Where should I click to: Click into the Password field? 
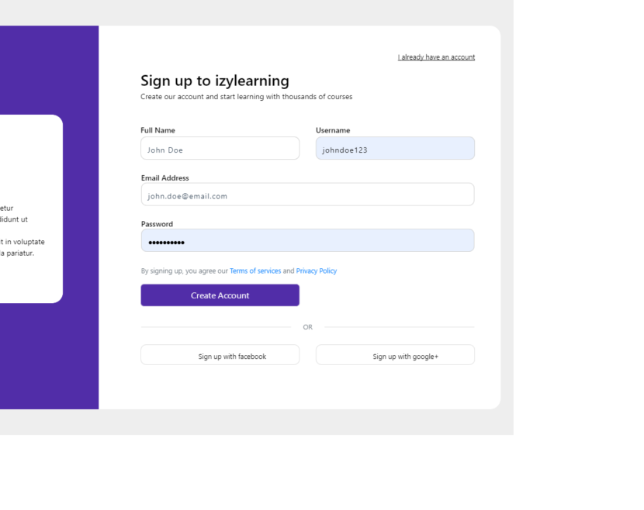[x=307, y=240]
